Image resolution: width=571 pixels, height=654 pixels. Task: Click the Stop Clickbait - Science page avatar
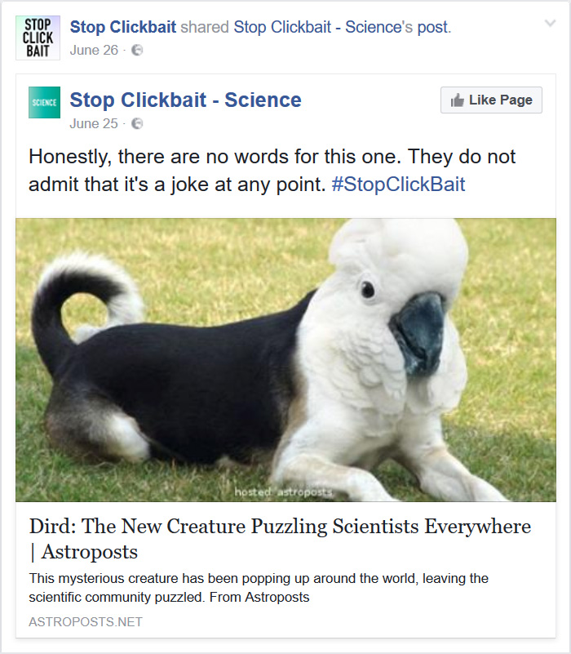click(44, 102)
